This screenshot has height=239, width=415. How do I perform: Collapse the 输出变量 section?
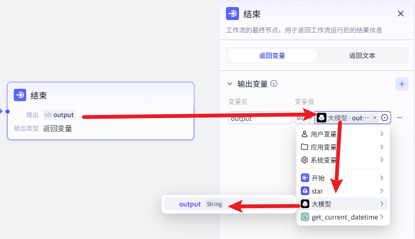[229, 84]
